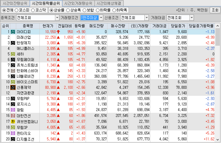Select the 상승폭 radio button
The height and width of the screenshot is (143, 221).
(68, 10)
